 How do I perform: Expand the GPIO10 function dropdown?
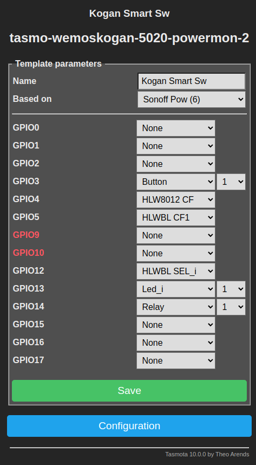(176, 253)
